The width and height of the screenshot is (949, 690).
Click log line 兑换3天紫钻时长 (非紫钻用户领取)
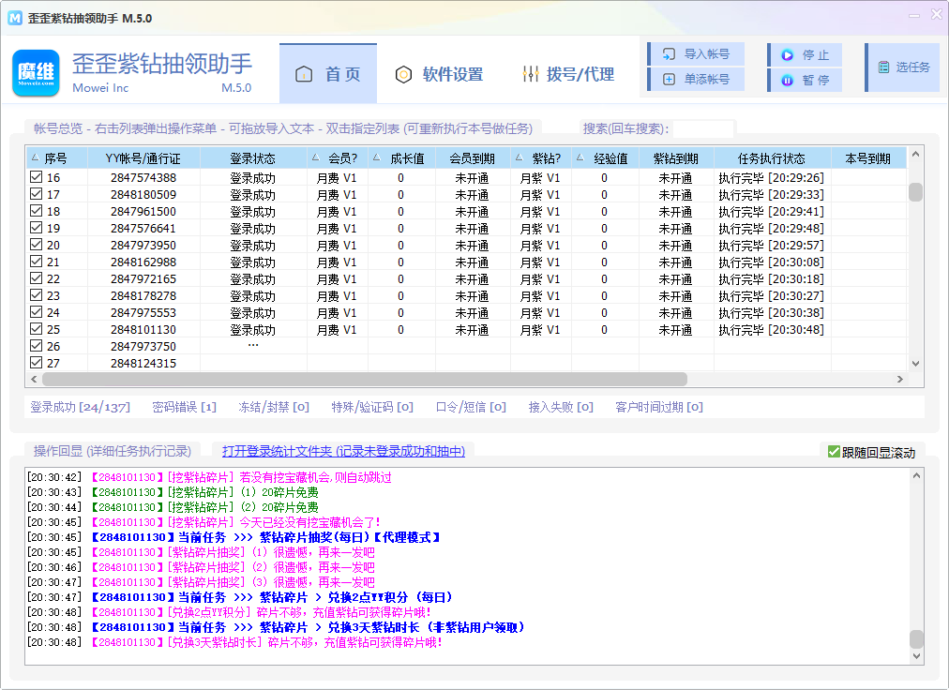(x=426, y=627)
